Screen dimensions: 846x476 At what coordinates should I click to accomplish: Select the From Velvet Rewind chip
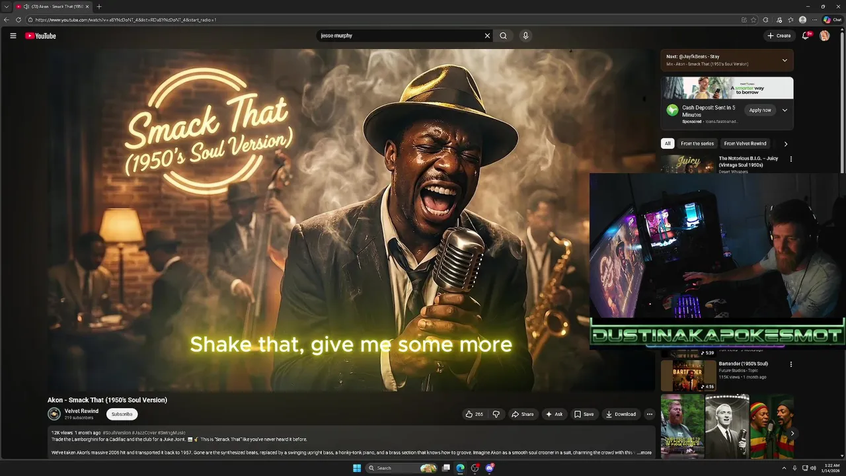[x=745, y=143]
